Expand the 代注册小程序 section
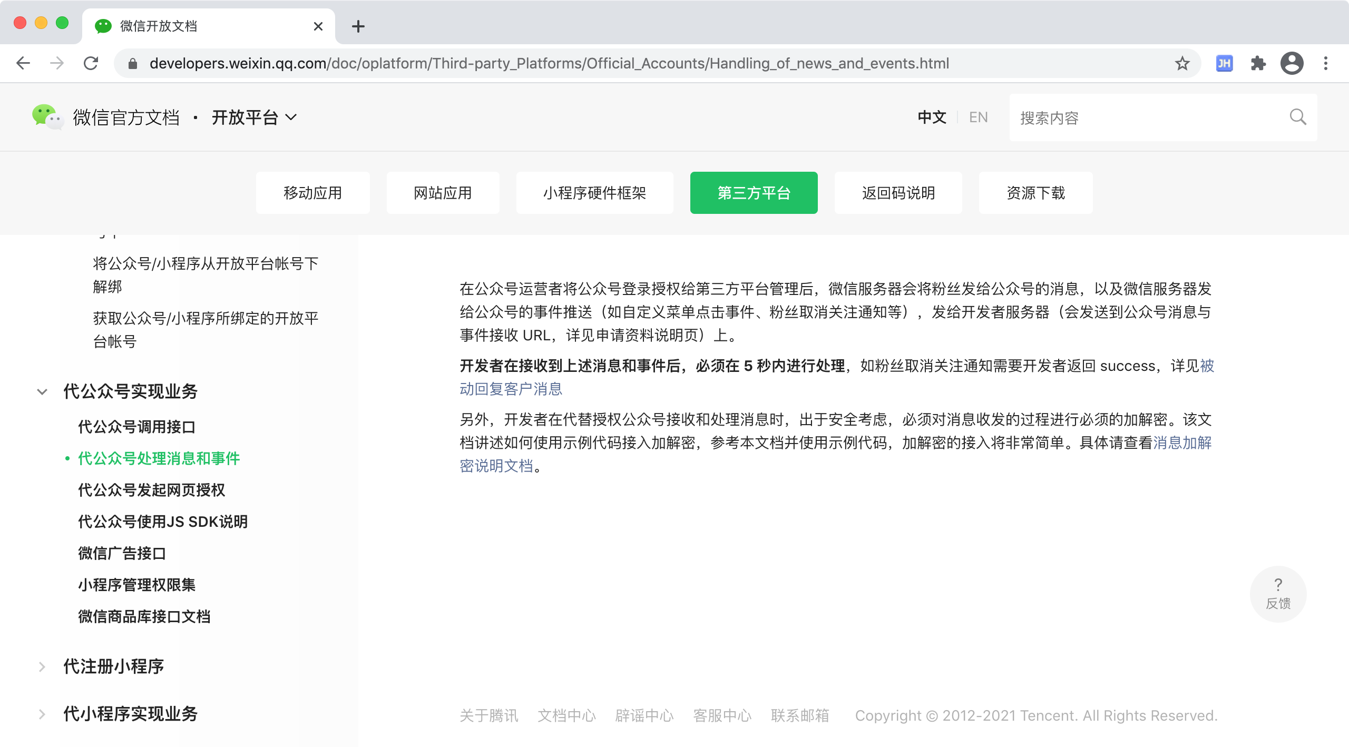 click(x=42, y=667)
